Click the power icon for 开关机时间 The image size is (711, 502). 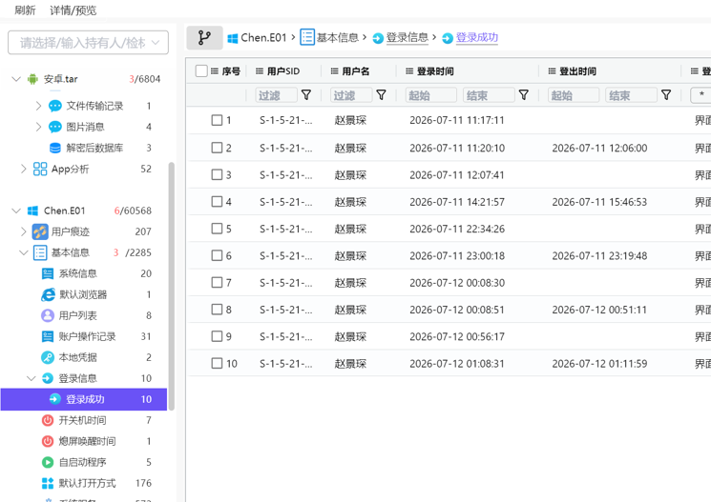(48, 420)
